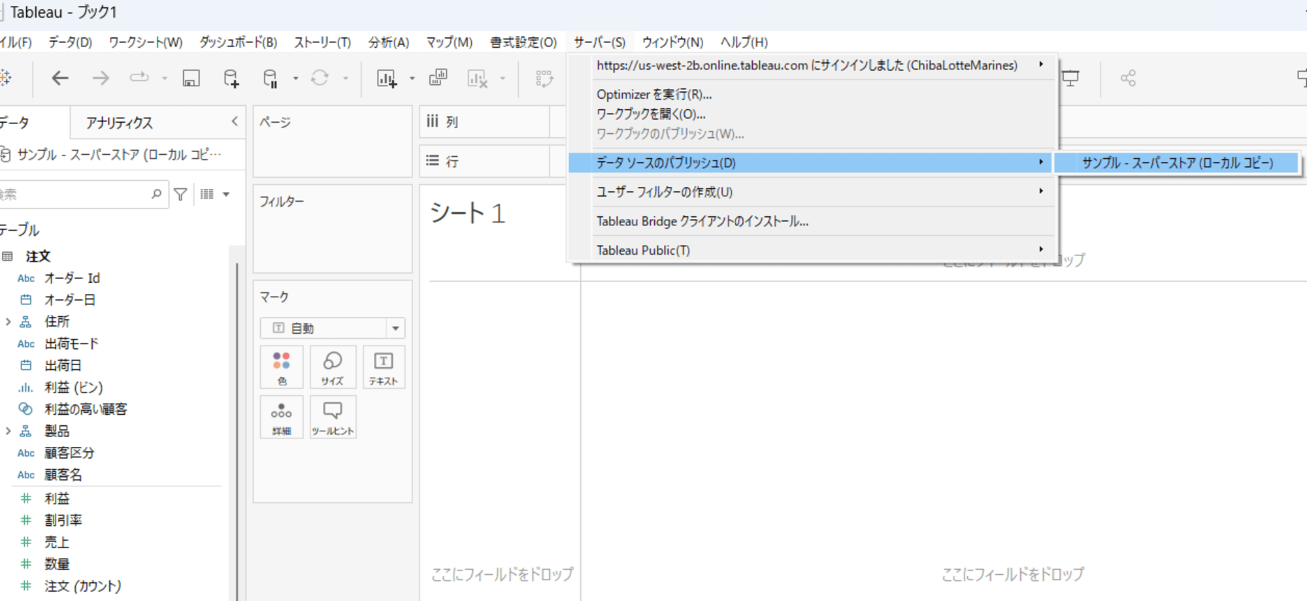Select the 注文 (カウント) measure
The width and height of the screenshot is (1307, 601).
pos(83,586)
